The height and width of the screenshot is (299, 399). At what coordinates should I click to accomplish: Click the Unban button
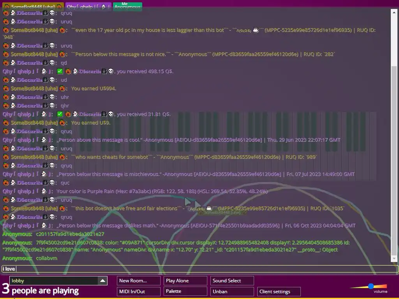232,291
